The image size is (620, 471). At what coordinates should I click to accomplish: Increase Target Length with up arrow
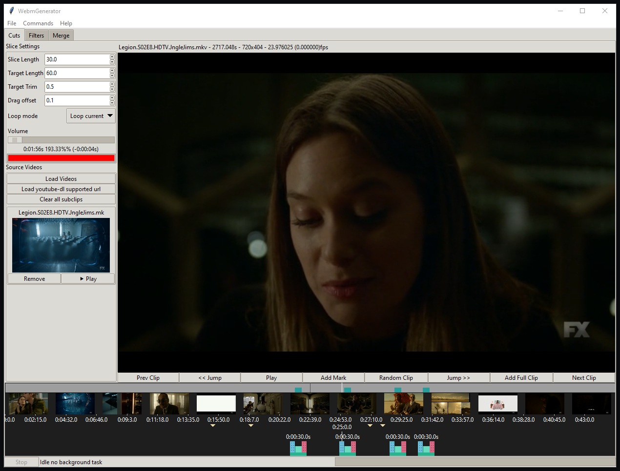coord(112,71)
